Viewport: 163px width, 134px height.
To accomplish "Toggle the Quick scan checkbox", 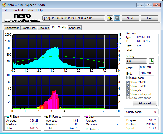I will tap(128, 78).
